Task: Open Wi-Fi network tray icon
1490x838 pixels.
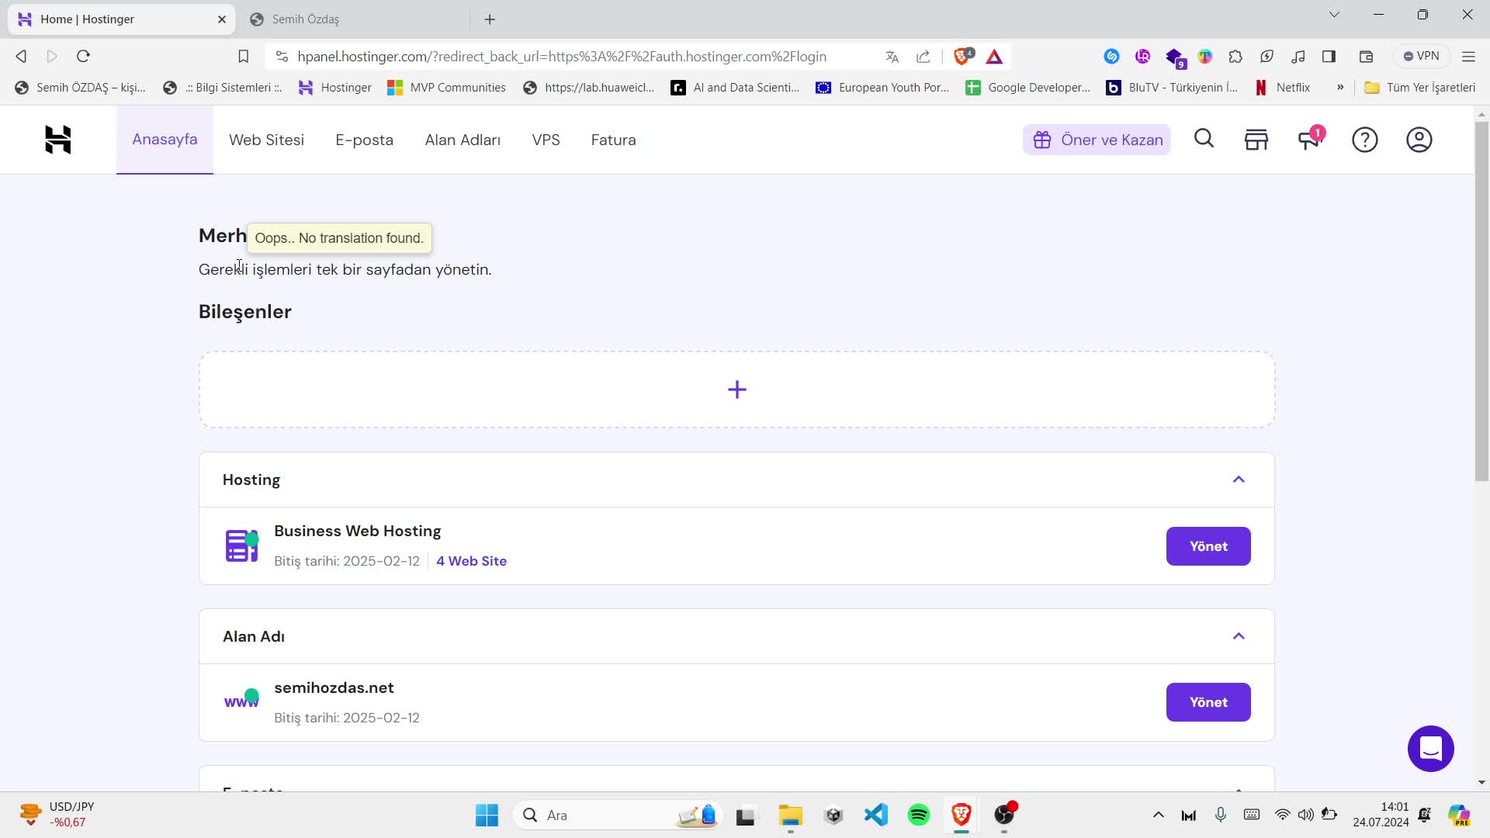Action: tap(1282, 815)
